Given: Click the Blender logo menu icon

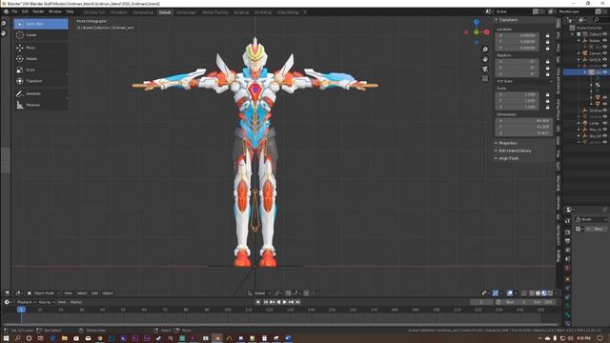Looking at the screenshot, I should 6,12.
